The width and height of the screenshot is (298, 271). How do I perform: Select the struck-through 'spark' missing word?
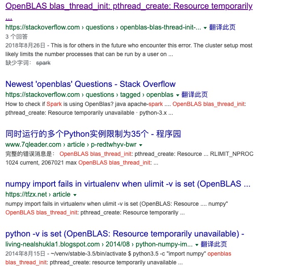43,63
